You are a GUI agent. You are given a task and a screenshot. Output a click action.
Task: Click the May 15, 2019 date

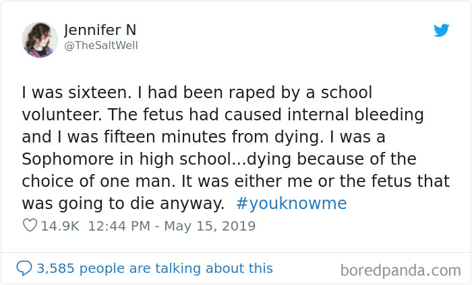[x=210, y=227]
